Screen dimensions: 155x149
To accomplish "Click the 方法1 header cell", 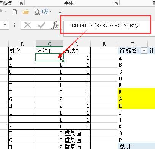I will tap(49, 51).
